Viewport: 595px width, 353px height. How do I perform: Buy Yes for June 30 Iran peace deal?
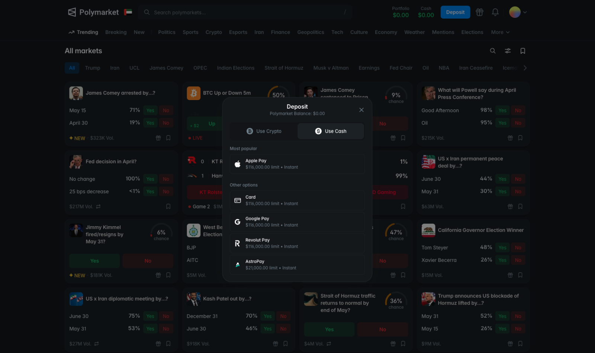[x=502, y=179]
